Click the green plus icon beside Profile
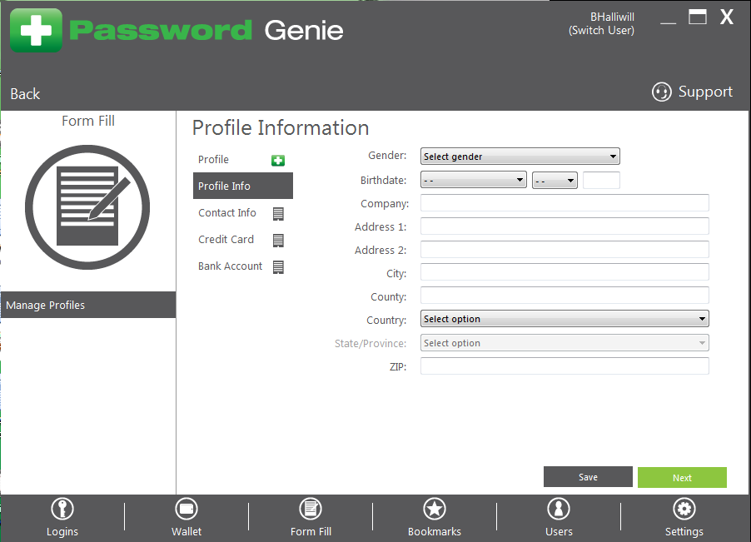Image resolution: width=751 pixels, height=542 pixels. coord(278,161)
